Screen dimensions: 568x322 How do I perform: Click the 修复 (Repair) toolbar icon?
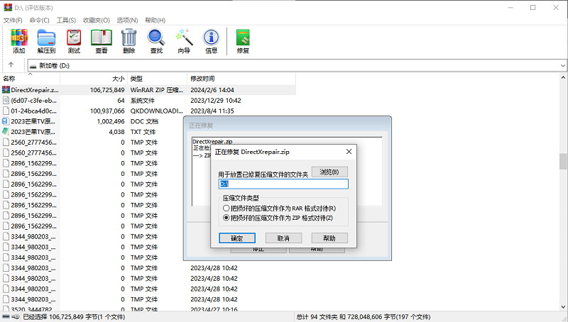pyautogui.click(x=243, y=41)
